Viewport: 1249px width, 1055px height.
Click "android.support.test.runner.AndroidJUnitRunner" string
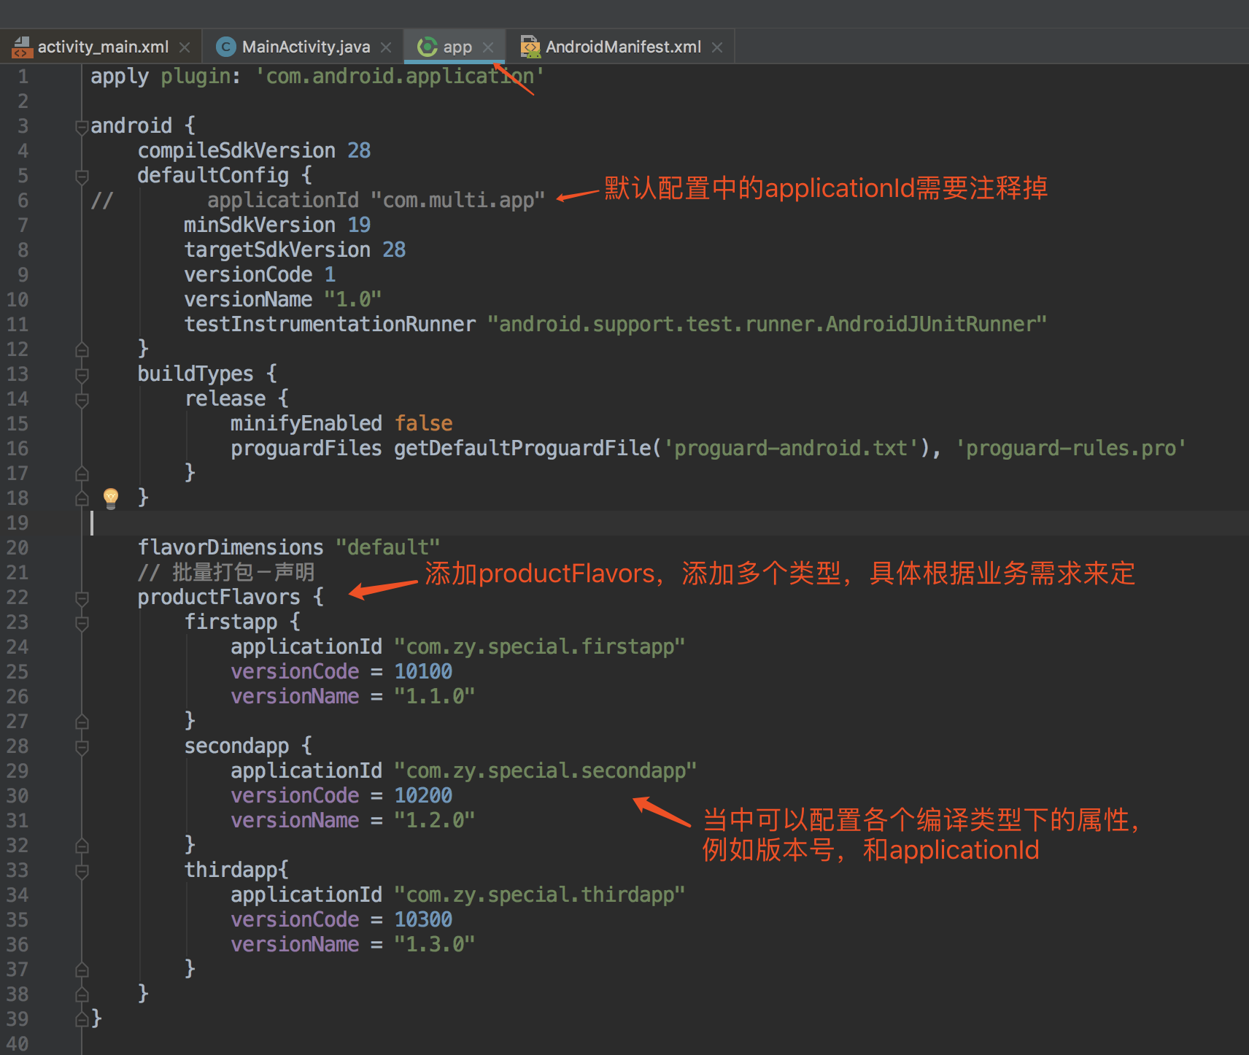(x=767, y=325)
